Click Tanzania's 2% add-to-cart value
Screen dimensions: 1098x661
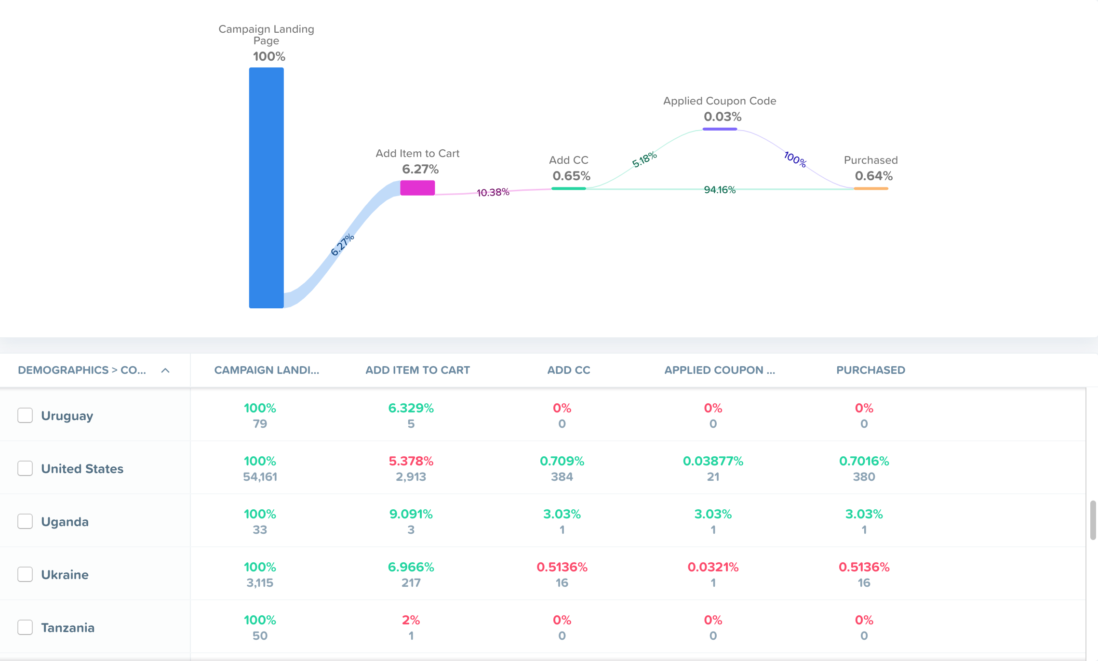click(x=411, y=620)
